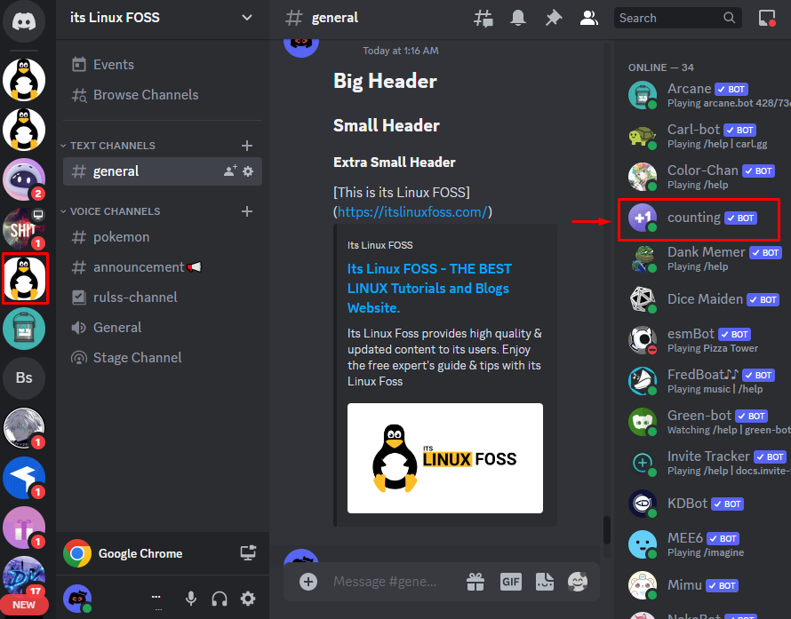Open Mimu member profile

click(707, 585)
